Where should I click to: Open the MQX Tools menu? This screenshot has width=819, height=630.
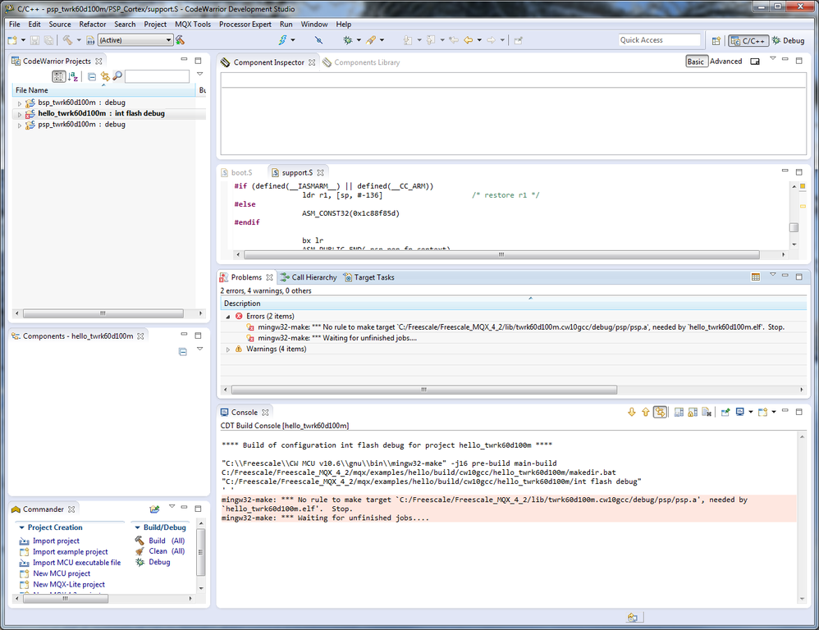coord(192,25)
